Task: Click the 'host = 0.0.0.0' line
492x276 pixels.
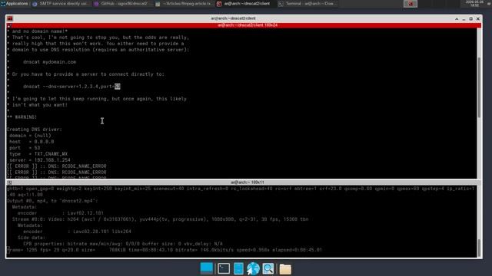Action: click(x=32, y=141)
